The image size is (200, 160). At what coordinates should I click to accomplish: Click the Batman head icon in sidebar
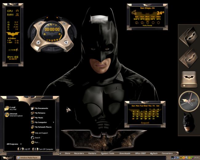(189, 122)
